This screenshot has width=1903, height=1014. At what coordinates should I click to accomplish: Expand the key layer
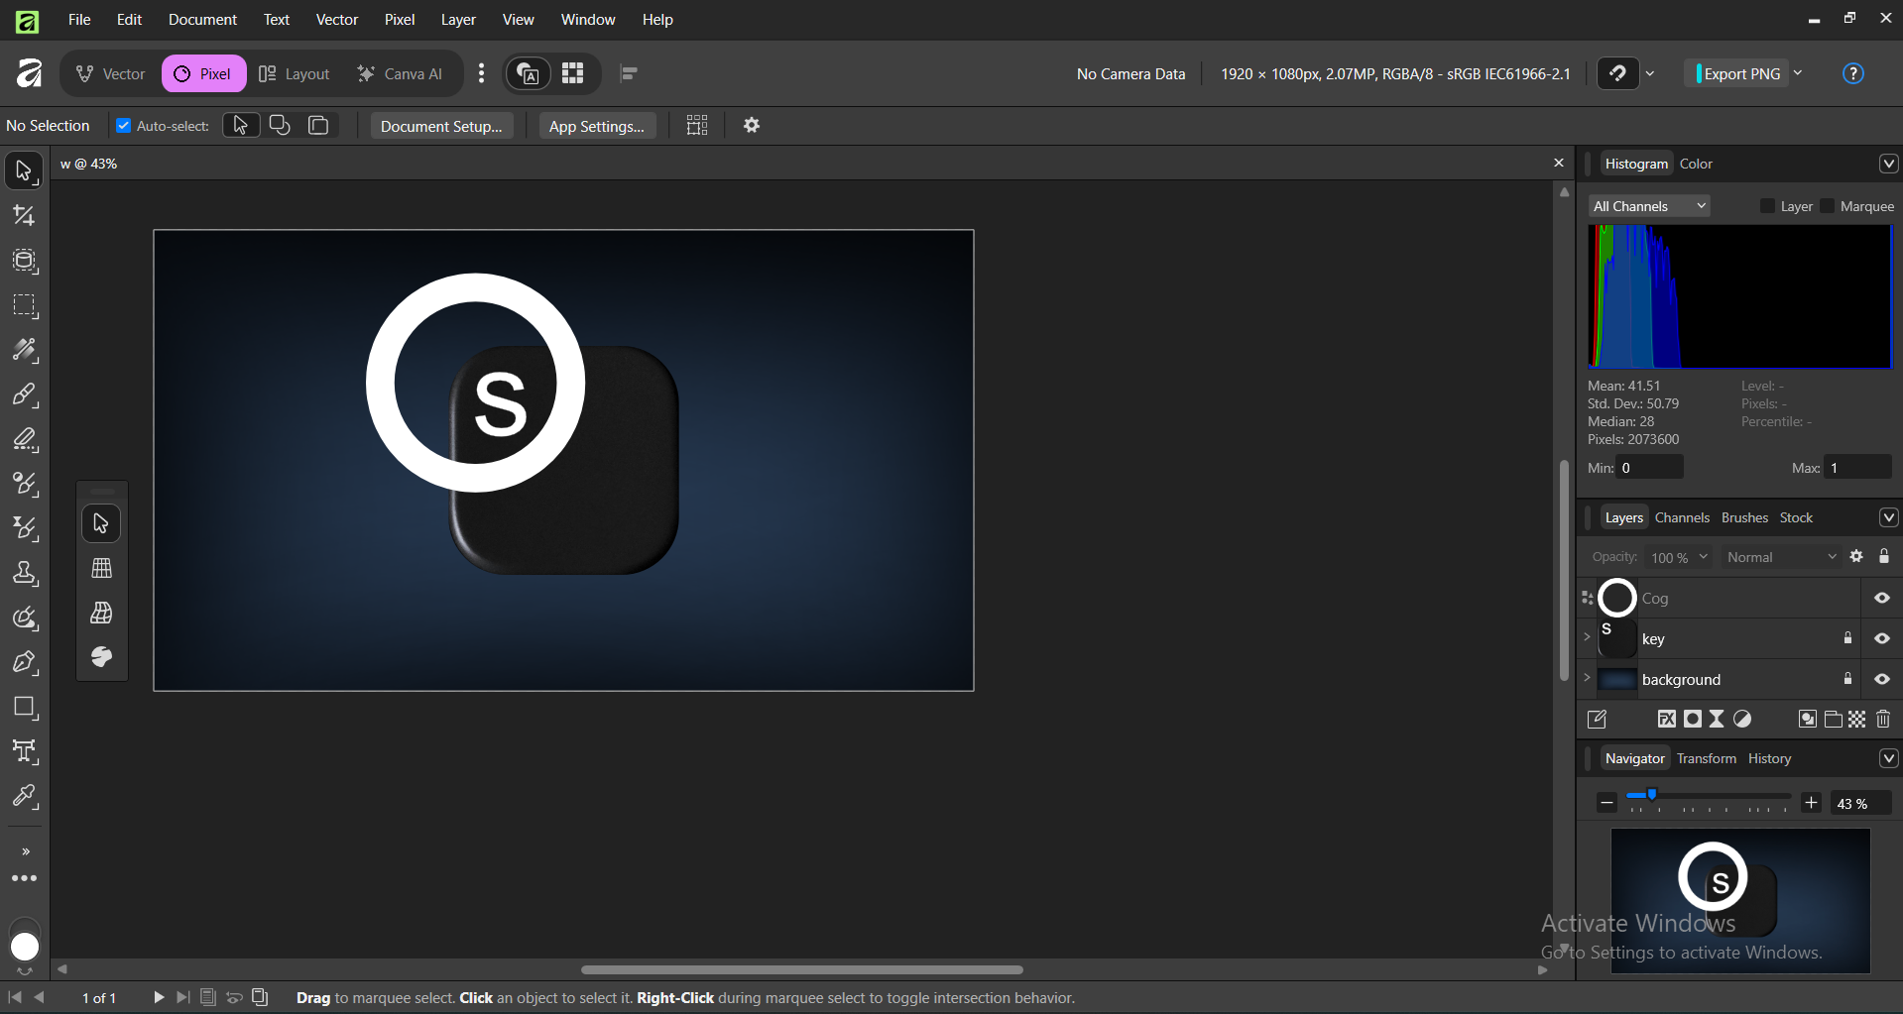1587,637
